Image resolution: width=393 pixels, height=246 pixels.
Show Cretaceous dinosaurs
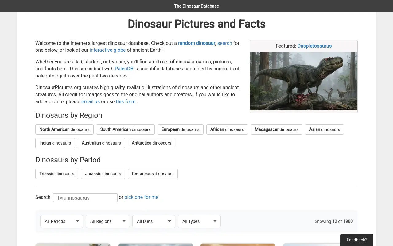coord(153,174)
